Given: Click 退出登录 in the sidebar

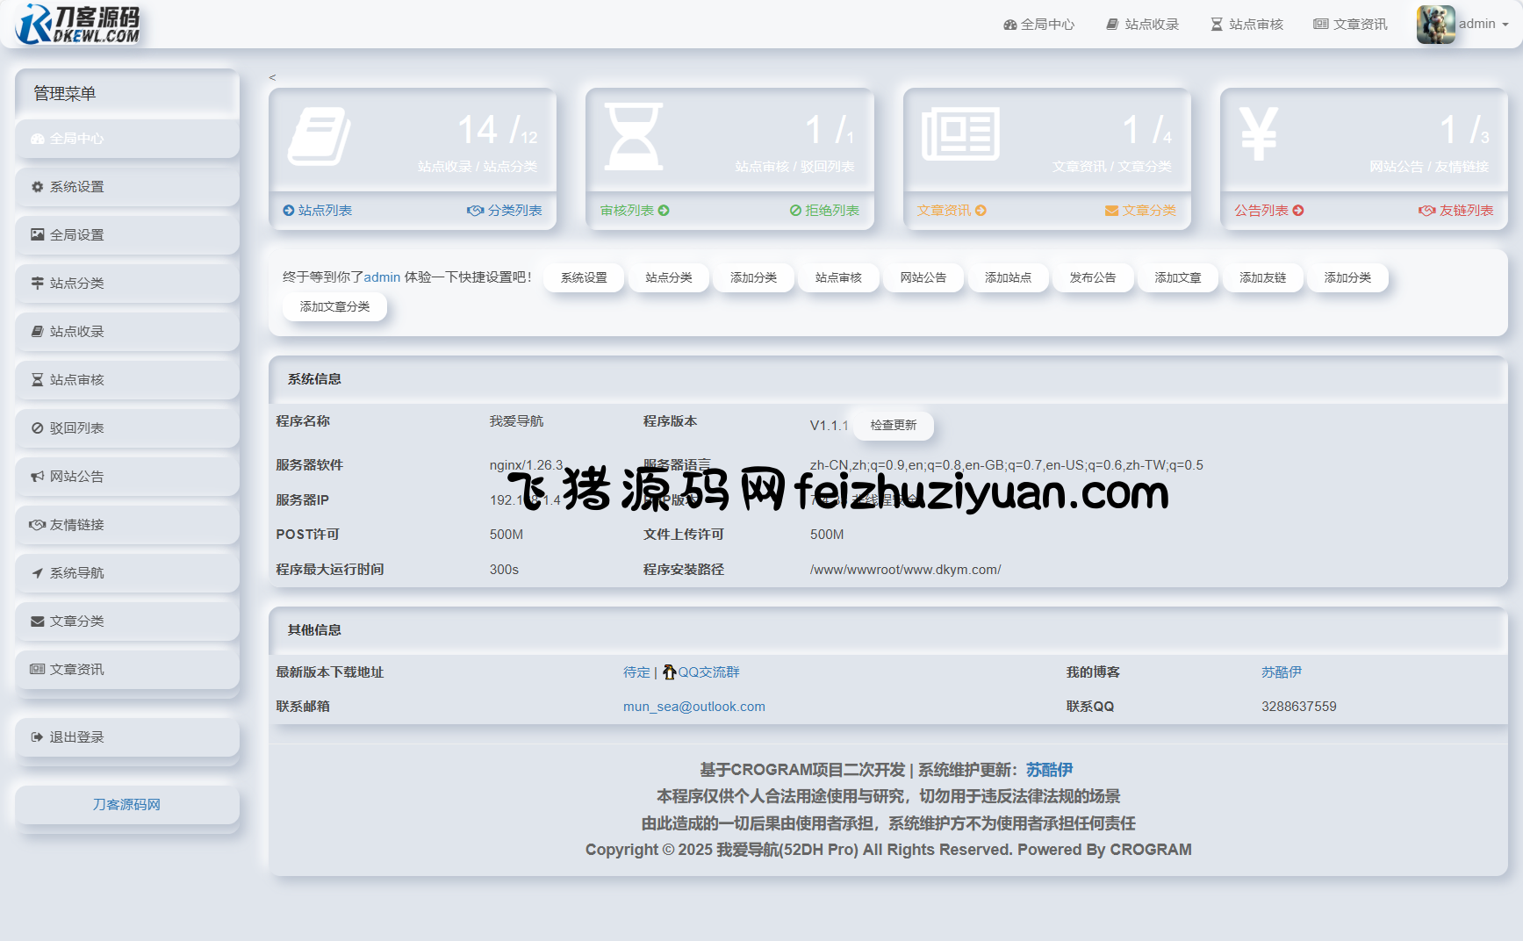Looking at the screenshot, I should tap(76, 737).
